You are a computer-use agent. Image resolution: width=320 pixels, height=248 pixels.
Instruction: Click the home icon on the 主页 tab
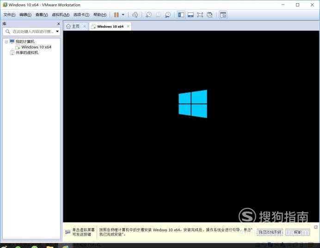(68, 26)
